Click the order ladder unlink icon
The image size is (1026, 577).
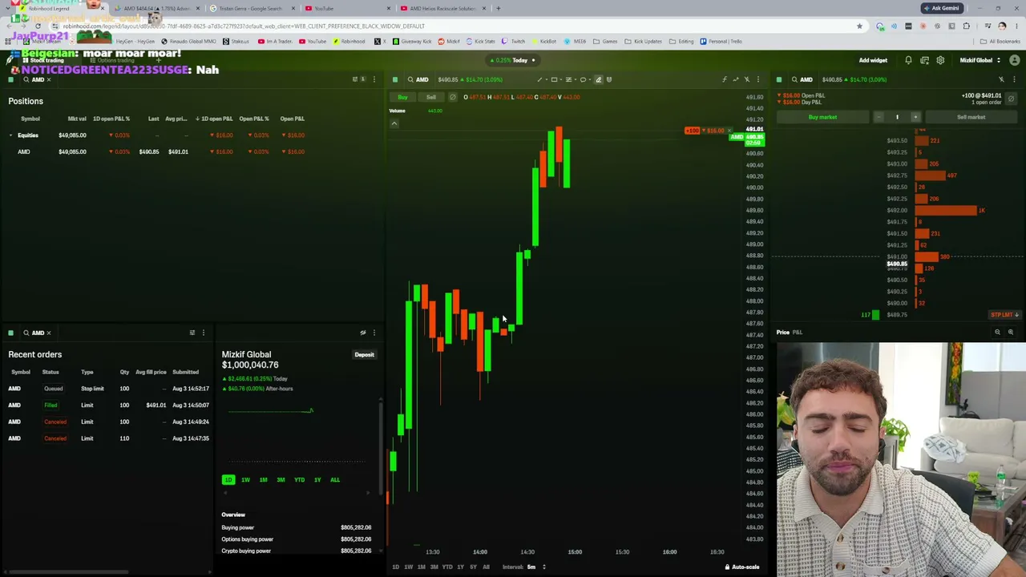[1001, 79]
